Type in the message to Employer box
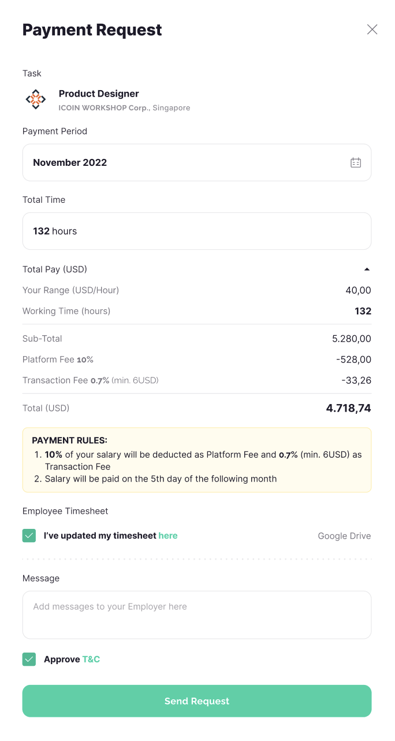Image resolution: width=395 pixels, height=741 pixels. (x=197, y=615)
